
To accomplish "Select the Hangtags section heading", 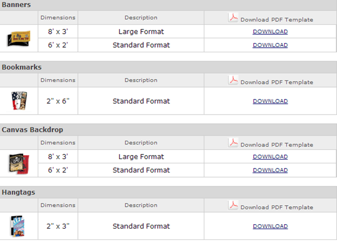I will (19, 192).
